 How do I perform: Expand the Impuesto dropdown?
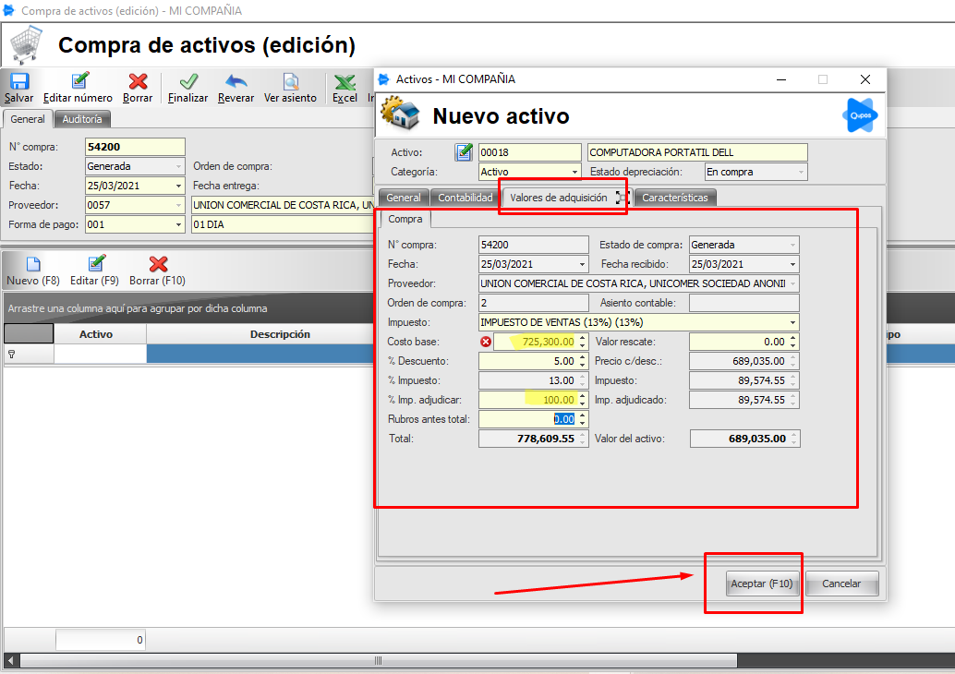click(792, 322)
